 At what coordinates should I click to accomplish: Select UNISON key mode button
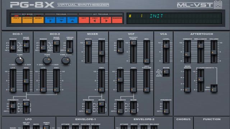coord(27,20)
